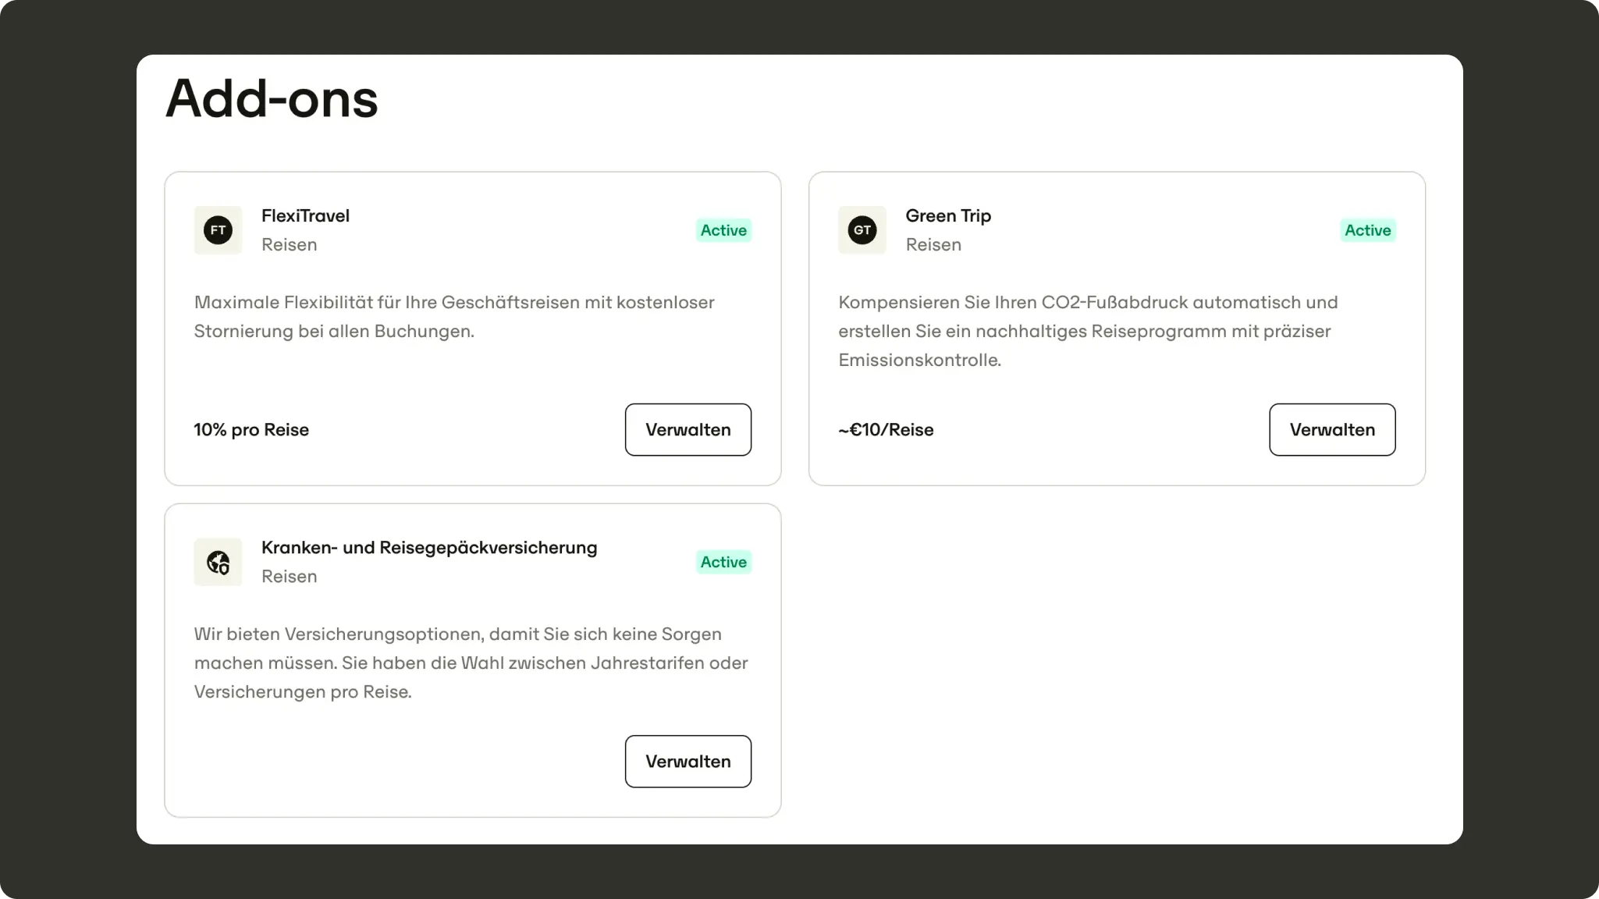Click Verwalten on the FlexiTravel card
Image resolution: width=1599 pixels, height=899 pixels.
[688, 429]
